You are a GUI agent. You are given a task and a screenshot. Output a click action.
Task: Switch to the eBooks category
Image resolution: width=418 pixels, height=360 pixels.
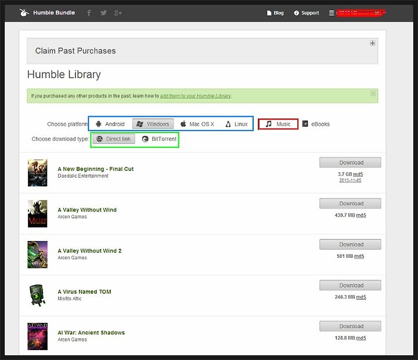tap(316, 124)
